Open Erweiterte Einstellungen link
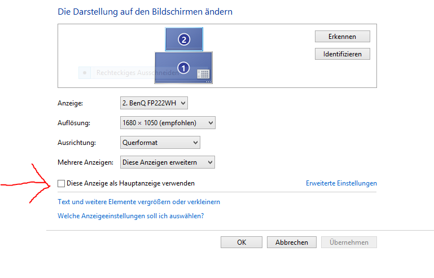The height and width of the screenshot is (278, 434). coord(341,183)
